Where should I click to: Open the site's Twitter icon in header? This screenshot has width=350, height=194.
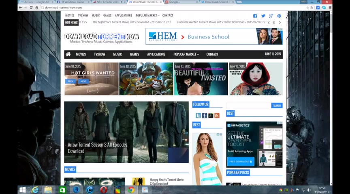[263, 16]
